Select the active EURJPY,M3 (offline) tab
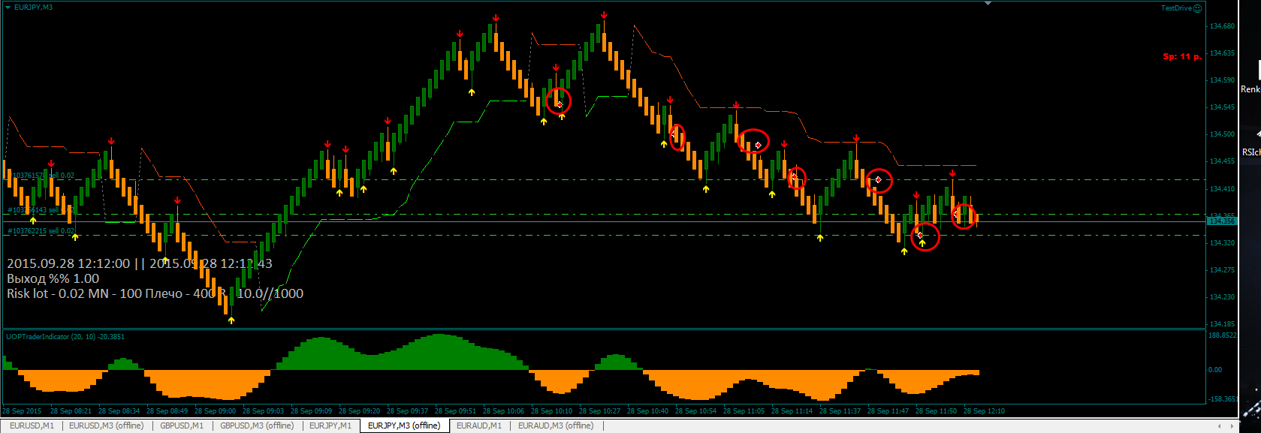Image resolution: width=1261 pixels, height=433 pixels. point(404,425)
